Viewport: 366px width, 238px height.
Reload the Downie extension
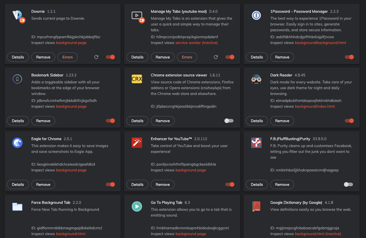[x=96, y=57]
